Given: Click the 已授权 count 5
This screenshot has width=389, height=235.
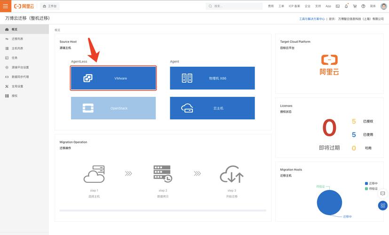Looking at the screenshot, I should [x=354, y=121].
